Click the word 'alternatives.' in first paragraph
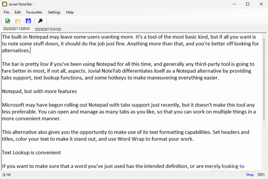 pos(16,50)
